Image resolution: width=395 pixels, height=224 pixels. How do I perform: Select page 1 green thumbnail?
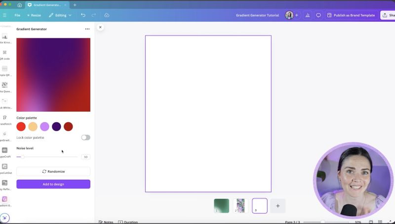[x=222, y=206]
